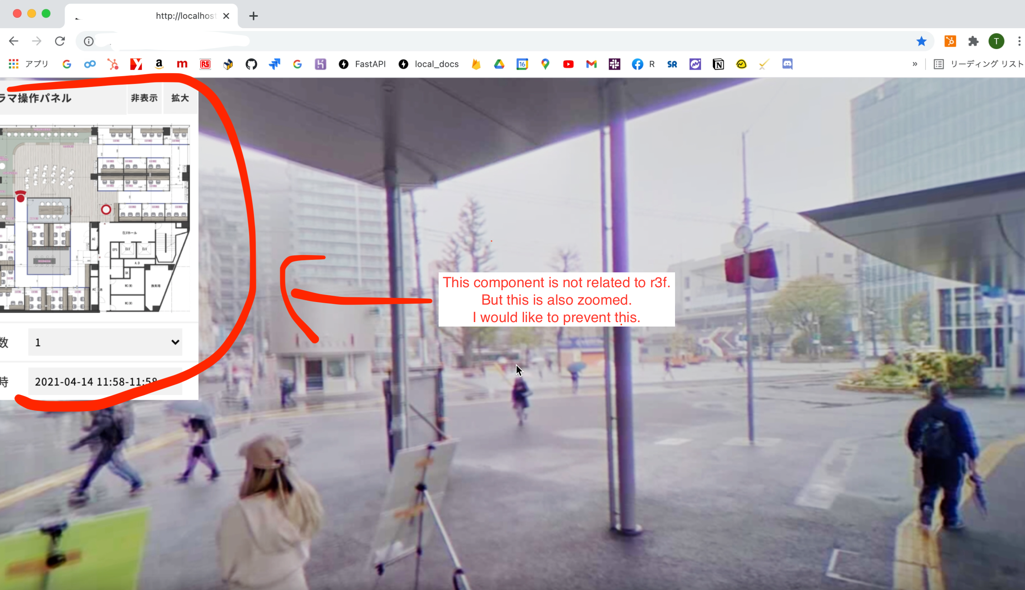Open the Google Drive bookmark
1025x590 pixels.
point(499,64)
